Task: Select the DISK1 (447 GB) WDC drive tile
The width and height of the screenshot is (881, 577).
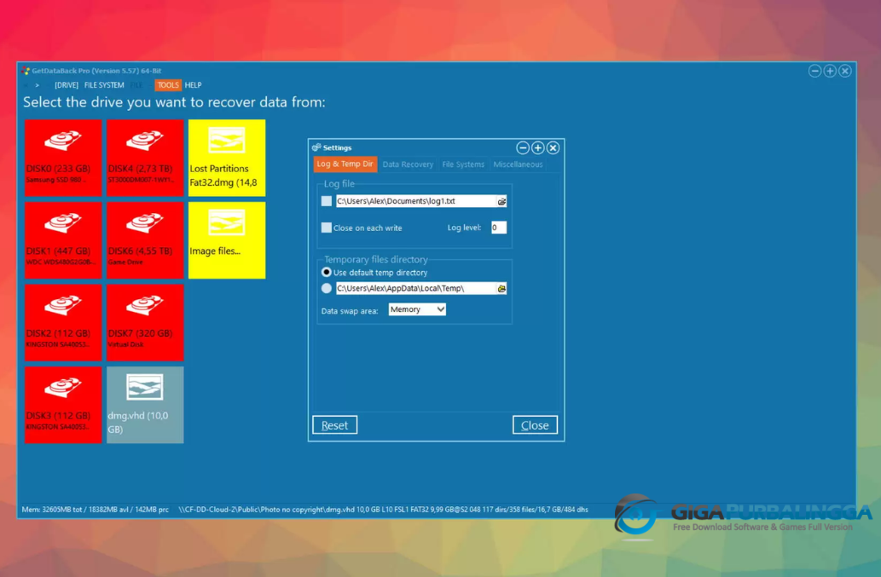Action: pos(63,240)
